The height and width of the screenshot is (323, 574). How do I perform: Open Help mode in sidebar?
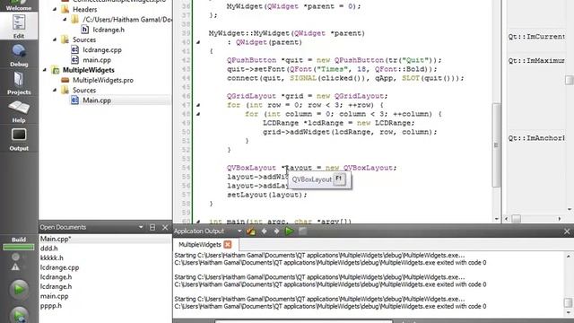coord(19,111)
